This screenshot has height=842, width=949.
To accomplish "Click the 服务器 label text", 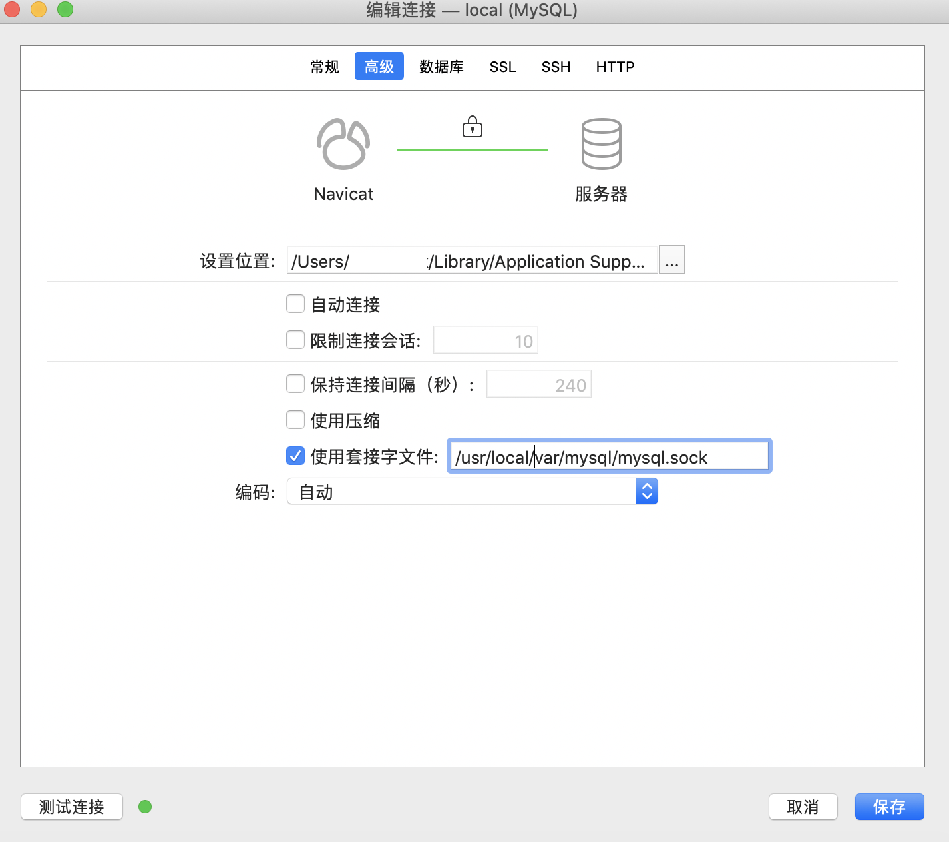I will (x=601, y=194).
